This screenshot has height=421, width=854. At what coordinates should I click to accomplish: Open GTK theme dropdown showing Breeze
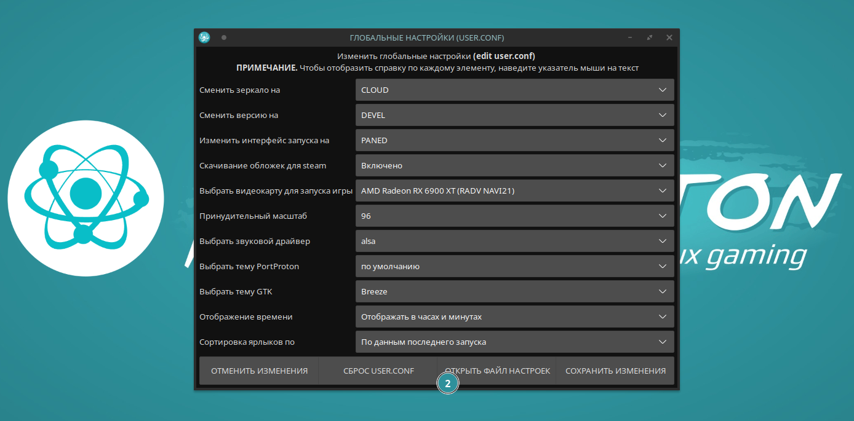[x=515, y=291]
